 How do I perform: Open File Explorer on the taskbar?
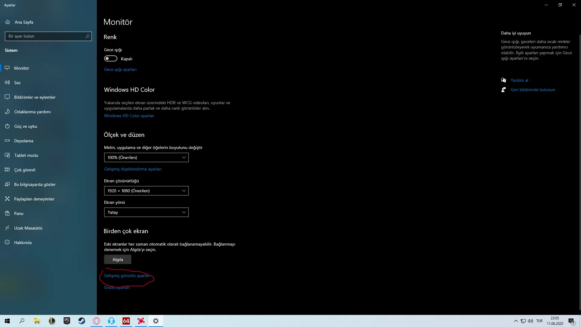[37, 321]
